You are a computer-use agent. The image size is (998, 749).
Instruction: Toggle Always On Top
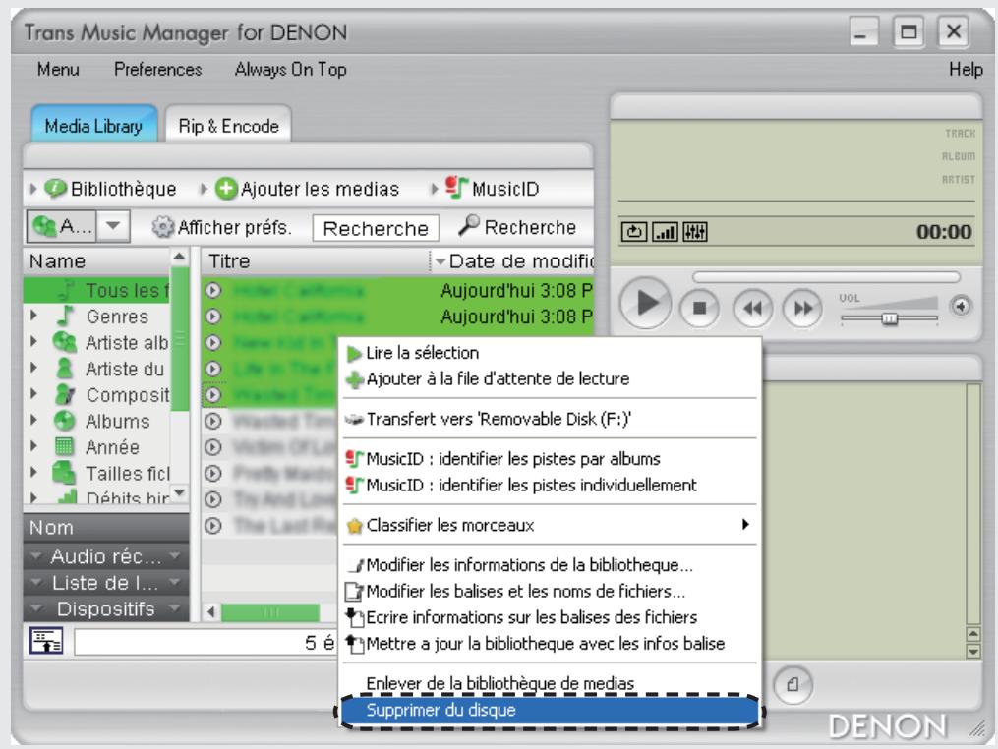[x=290, y=69]
